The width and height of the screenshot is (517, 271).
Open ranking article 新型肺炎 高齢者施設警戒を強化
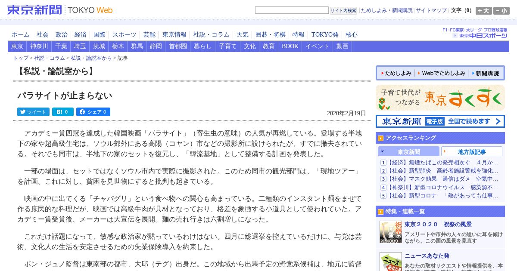click(443, 171)
